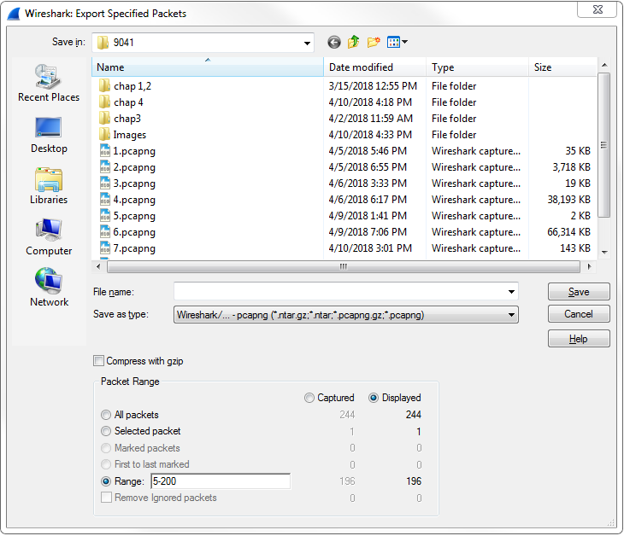Choose All packets radio button
Image resolution: width=624 pixels, height=536 pixels.
pos(106,415)
